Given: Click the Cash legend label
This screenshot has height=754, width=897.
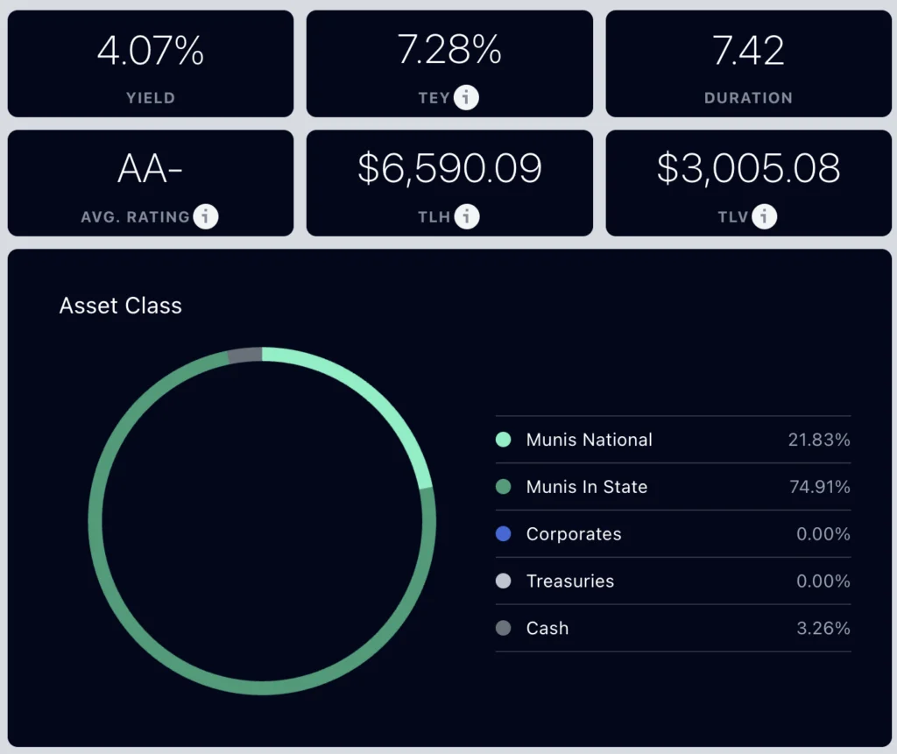Looking at the screenshot, I should coord(547,628).
